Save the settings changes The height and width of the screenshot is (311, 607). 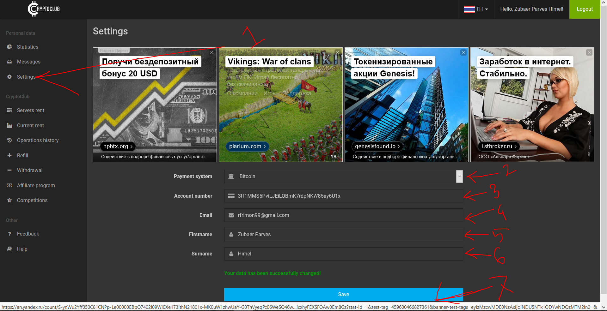[x=343, y=294]
